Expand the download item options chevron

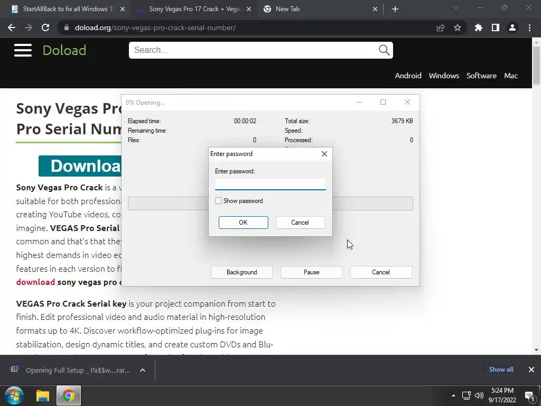[x=143, y=370]
